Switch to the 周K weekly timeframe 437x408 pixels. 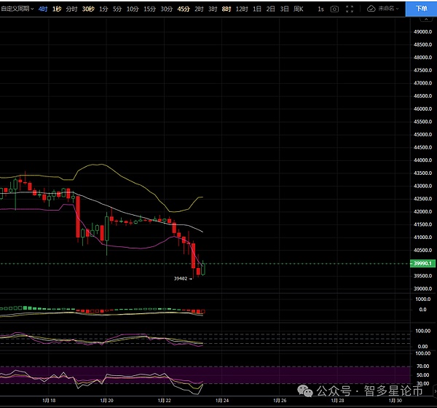[x=296, y=9]
